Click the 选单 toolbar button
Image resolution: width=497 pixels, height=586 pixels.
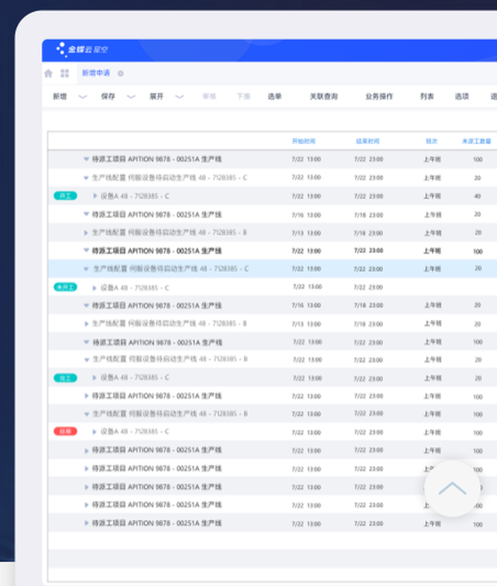(274, 96)
